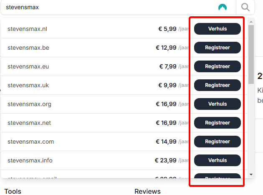Register the stevensmax.uk domain
Screen dimensions: 263x195
(x=217, y=85)
